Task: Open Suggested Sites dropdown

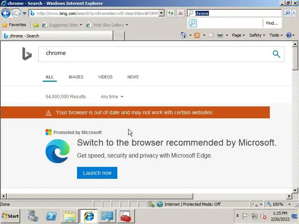Action: point(62,25)
